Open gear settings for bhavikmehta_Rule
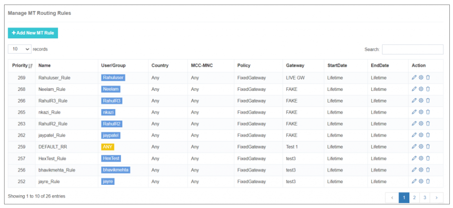453x208 pixels. 421,170
